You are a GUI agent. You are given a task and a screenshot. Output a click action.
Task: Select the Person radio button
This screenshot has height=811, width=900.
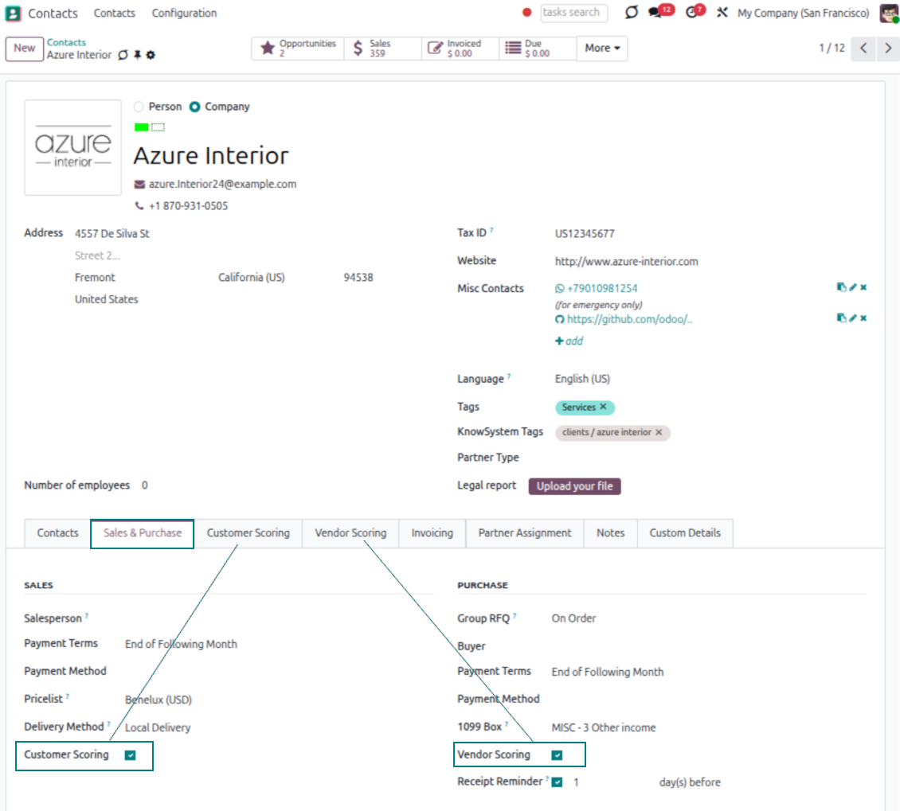pos(139,107)
